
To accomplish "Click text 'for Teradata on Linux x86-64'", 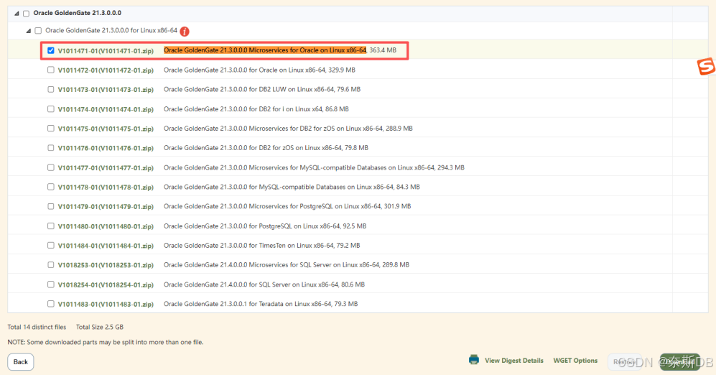I will (x=290, y=304).
